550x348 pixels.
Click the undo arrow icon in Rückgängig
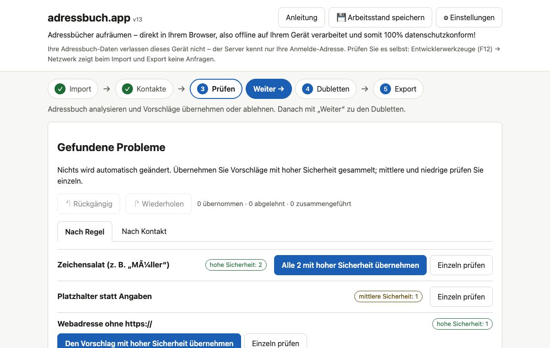(x=68, y=204)
